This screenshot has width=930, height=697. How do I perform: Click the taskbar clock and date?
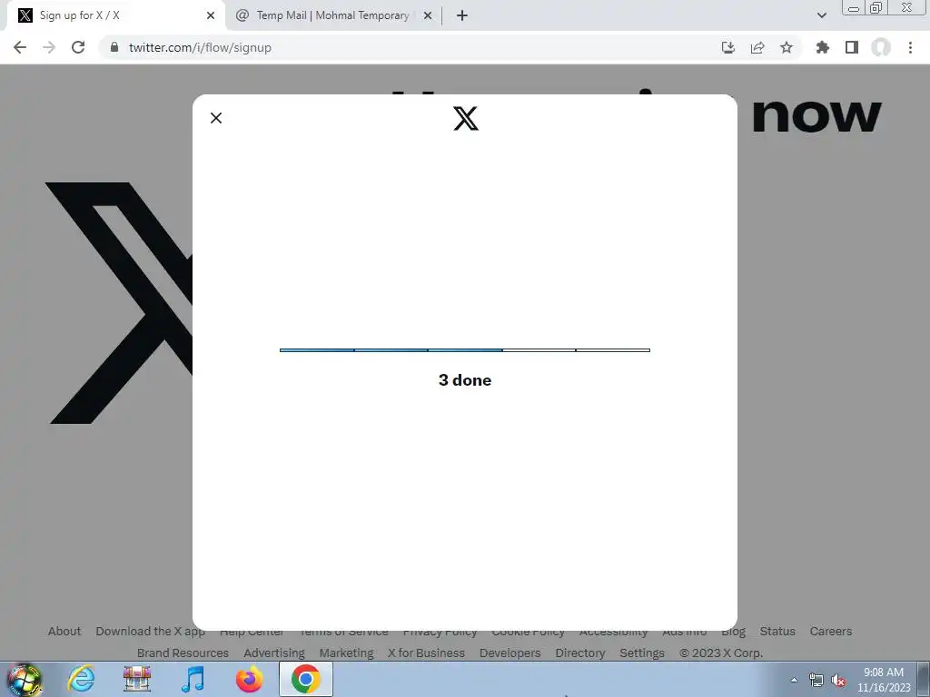click(884, 680)
